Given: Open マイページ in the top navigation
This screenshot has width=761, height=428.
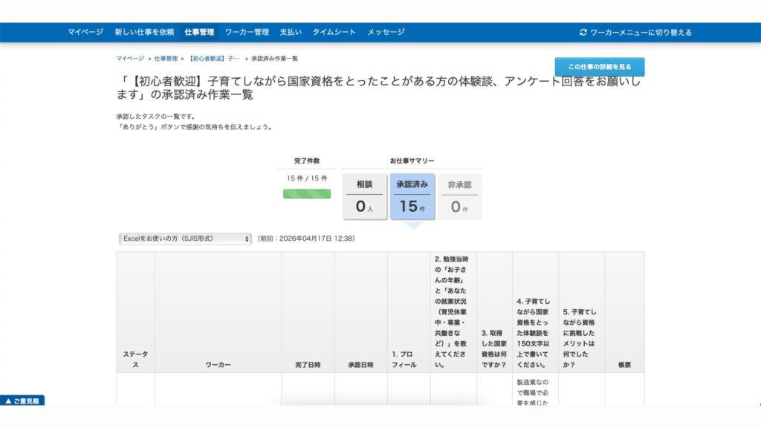Looking at the screenshot, I should click(x=85, y=32).
